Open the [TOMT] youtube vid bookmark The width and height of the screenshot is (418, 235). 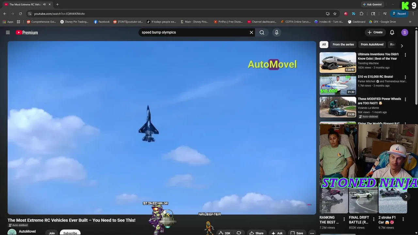coord(128,22)
